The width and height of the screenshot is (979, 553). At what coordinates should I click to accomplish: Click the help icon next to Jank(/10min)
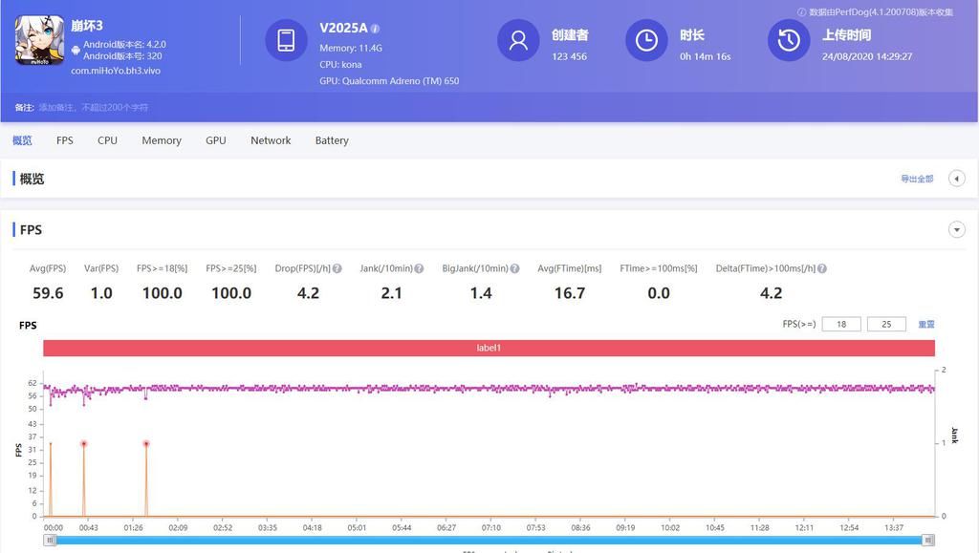coord(422,269)
